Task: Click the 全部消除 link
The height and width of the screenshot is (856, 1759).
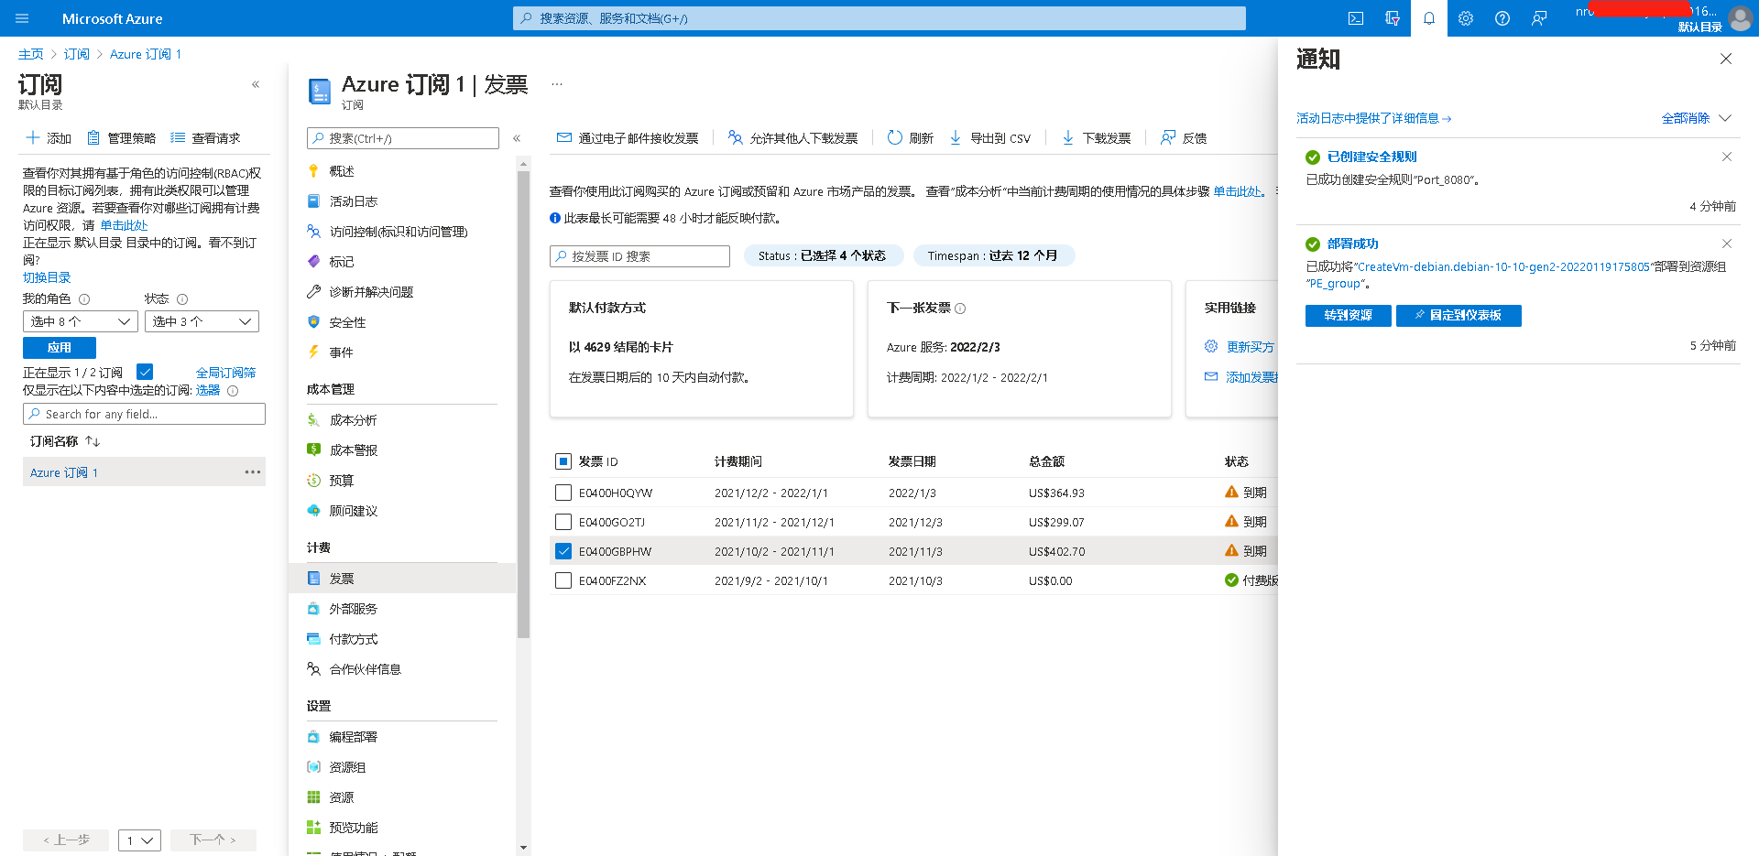Action: pos(1686,118)
